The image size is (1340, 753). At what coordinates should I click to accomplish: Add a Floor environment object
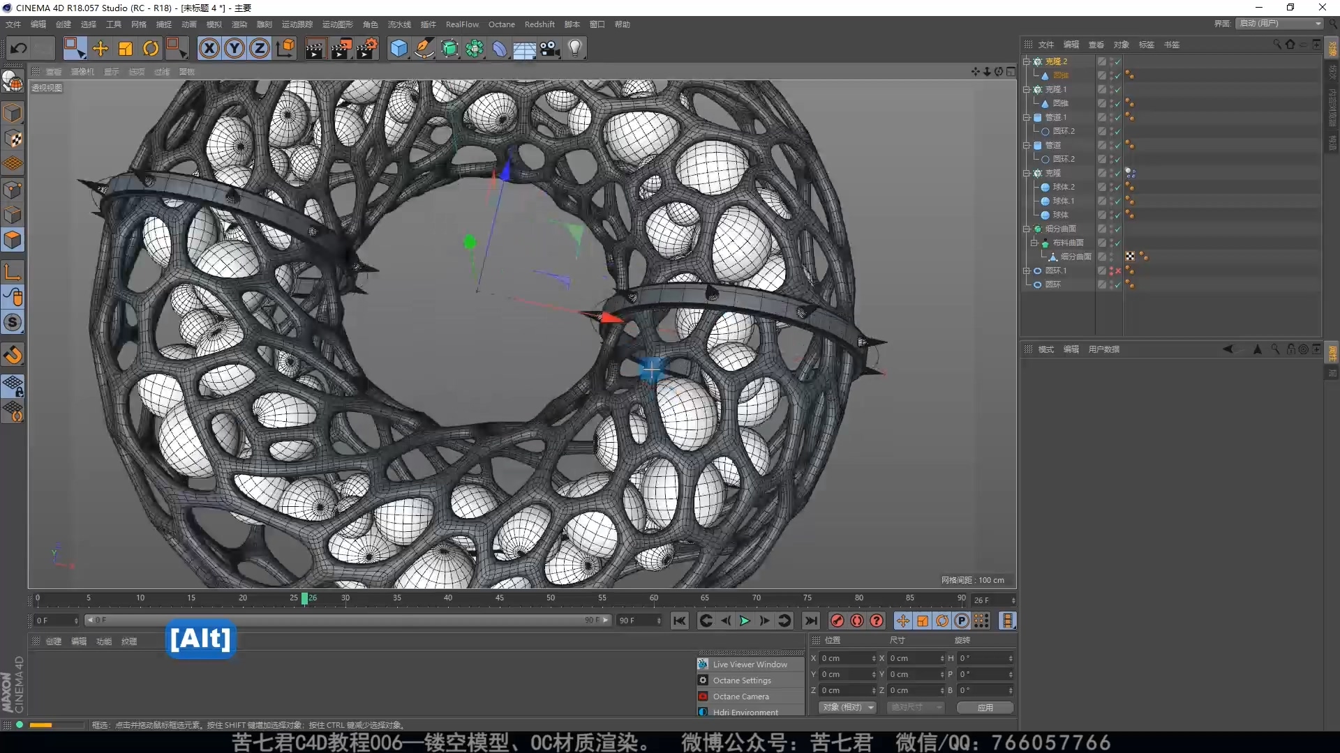[x=524, y=49]
